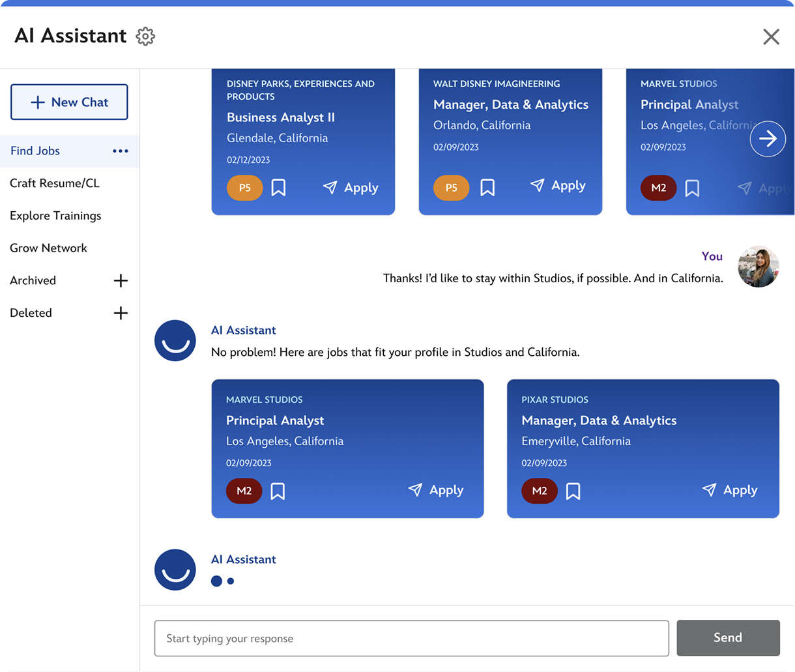Click the next arrow on job carousel
This screenshot has height=672, width=795.
click(x=767, y=139)
